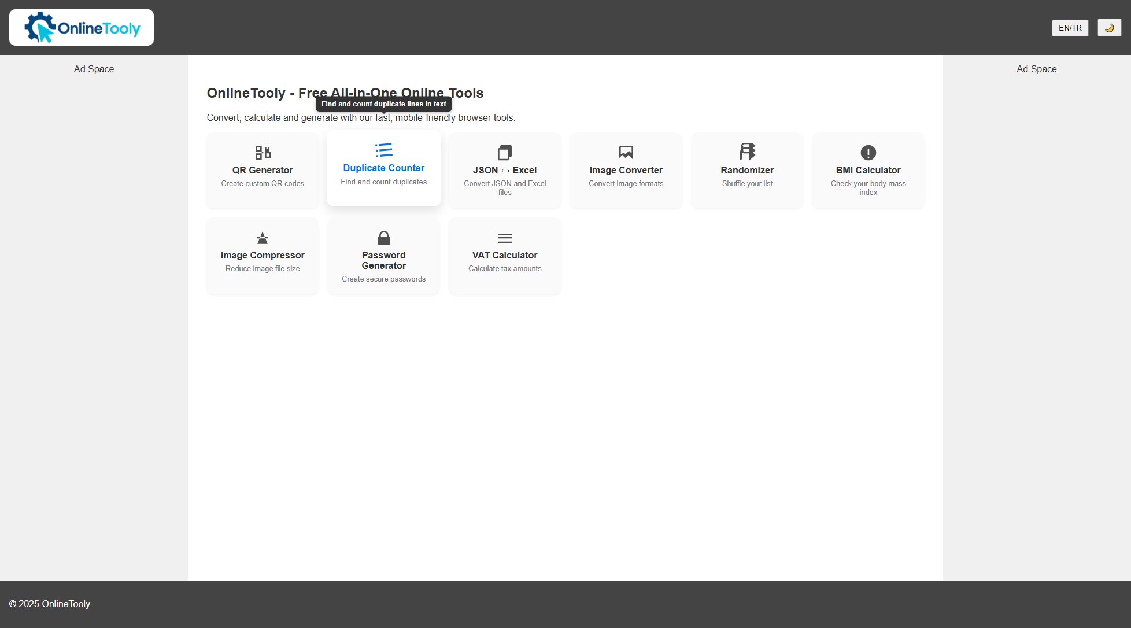Click the Randomizer shuffle icon

tap(747, 152)
